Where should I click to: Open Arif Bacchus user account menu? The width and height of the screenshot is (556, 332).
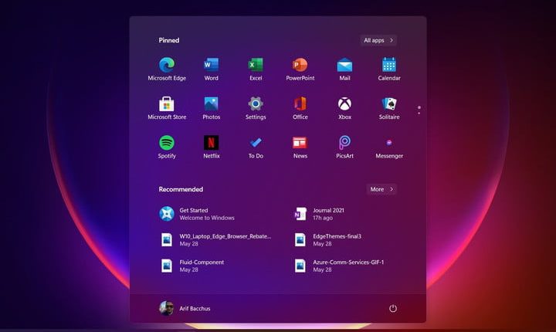point(185,308)
